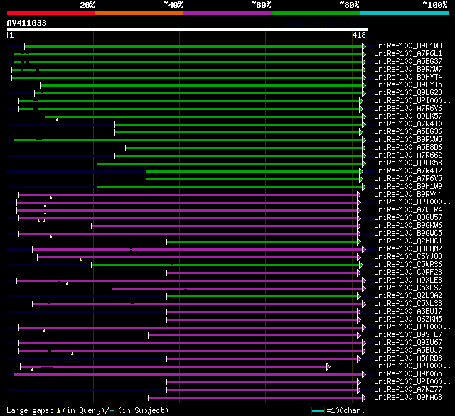Image resolution: width=455 pixels, height=416 pixels.
Task: Select the UniRef100_A7R4T0 label
Action: (x=408, y=124)
